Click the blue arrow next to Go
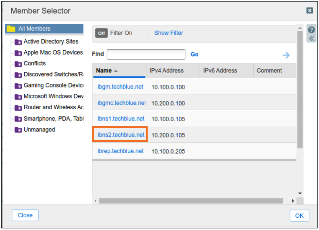 (286, 55)
